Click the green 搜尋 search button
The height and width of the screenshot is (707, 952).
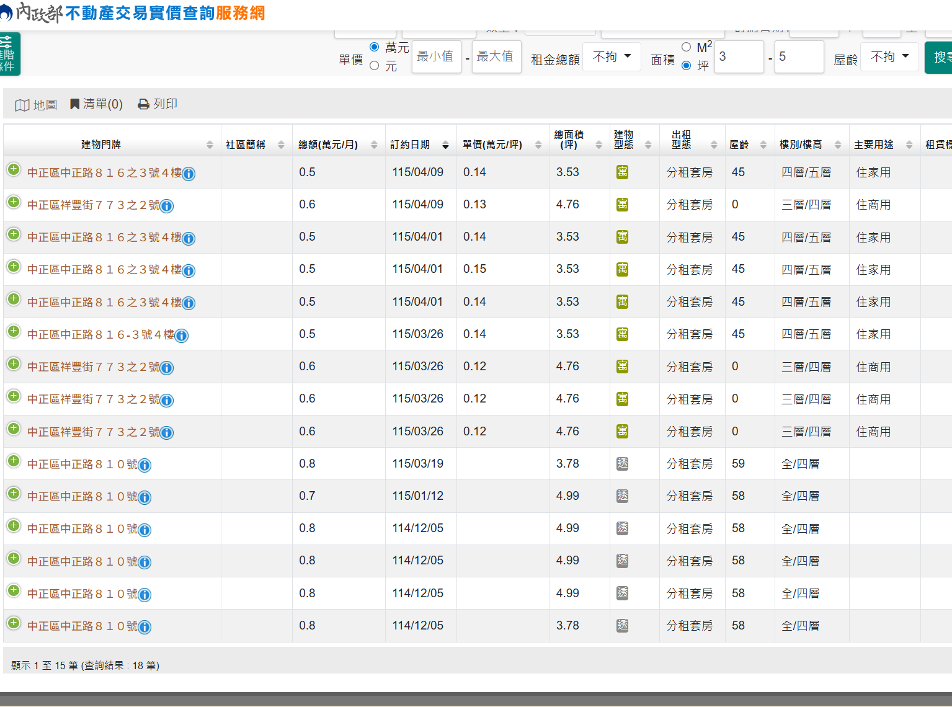(x=938, y=58)
